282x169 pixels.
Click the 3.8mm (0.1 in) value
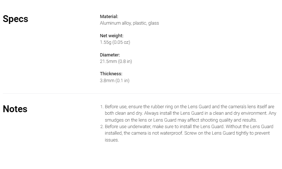(x=115, y=80)
